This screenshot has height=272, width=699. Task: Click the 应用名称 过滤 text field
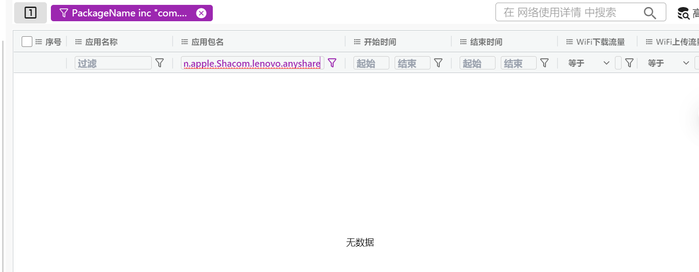[113, 63]
